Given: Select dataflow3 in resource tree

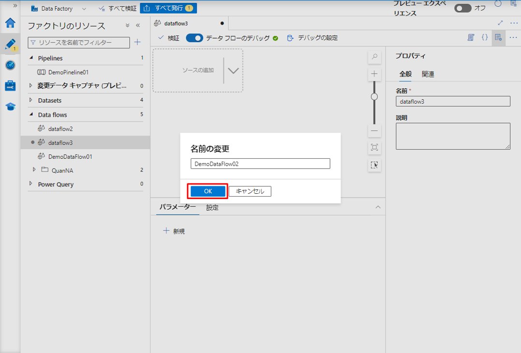Looking at the screenshot, I should pos(86,142).
